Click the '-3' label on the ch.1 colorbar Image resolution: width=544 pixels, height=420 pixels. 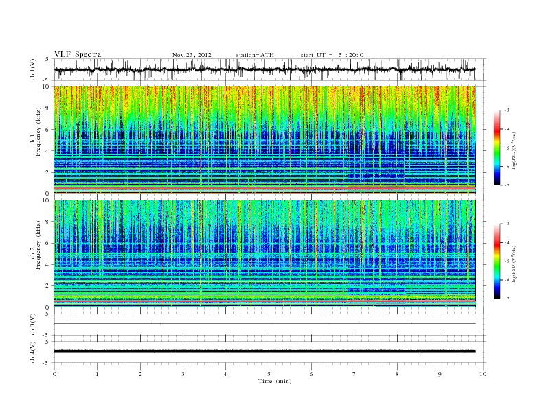pos(507,110)
